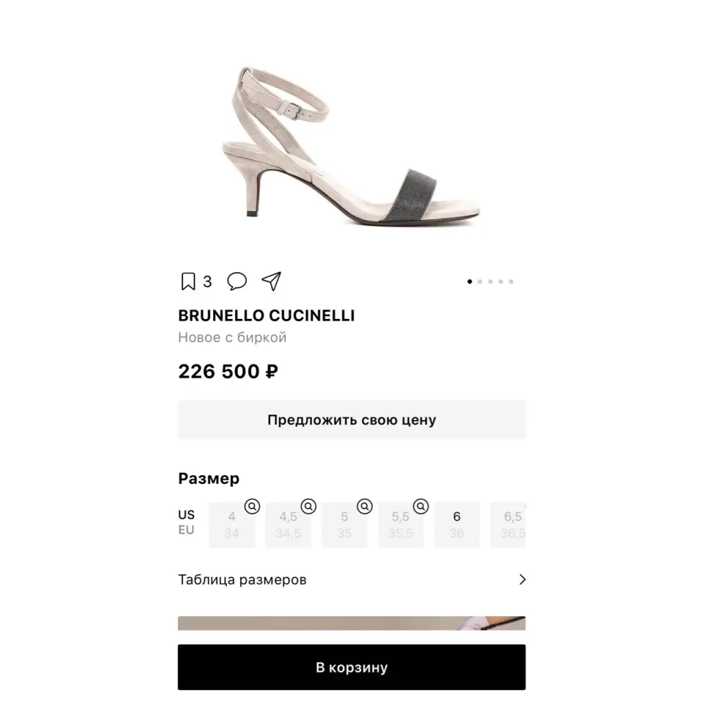
Task: Click the Предложить свою цену button
Action: click(351, 420)
